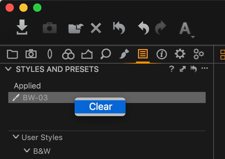Switch to the Library folder tool tab
This screenshot has width=225, height=159.
pyautogui.click(x=12, y=54)
